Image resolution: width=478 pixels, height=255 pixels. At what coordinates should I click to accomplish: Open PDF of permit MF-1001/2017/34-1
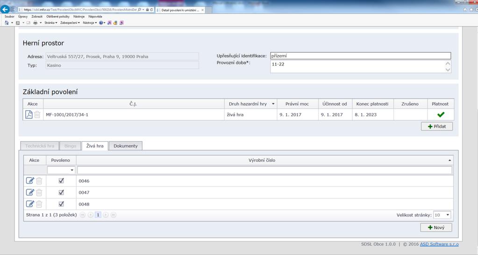[x=29, y=114]
